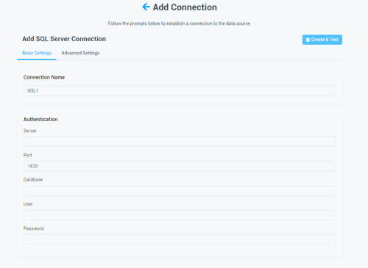The width and height of the screenshot is (368, 268).
Task: Click inside the Password input field
Action: point(180,239)
